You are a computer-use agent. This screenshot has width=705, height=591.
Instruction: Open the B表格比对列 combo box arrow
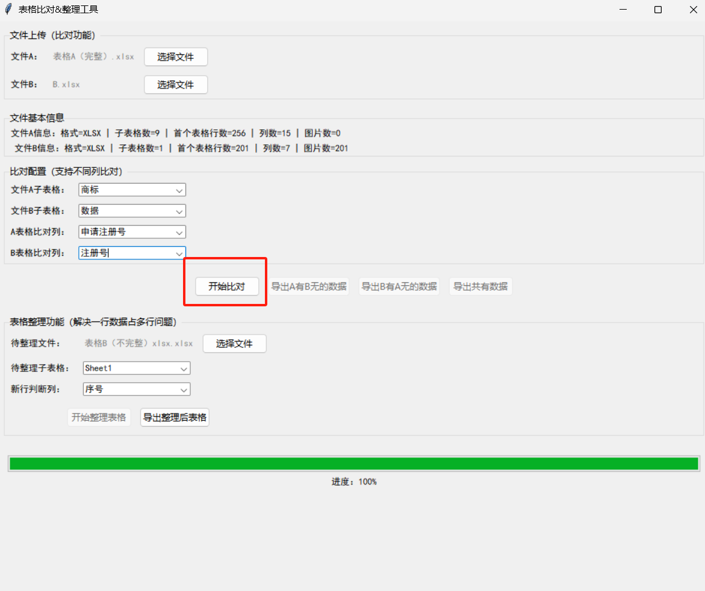(x=179, y=253)
